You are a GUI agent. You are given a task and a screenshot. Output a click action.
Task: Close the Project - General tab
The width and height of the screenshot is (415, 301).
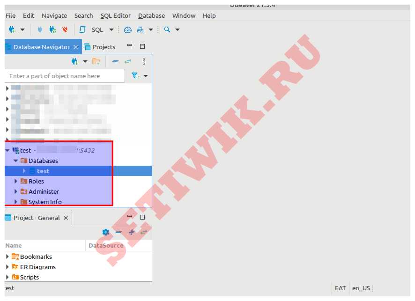point(66,218)
